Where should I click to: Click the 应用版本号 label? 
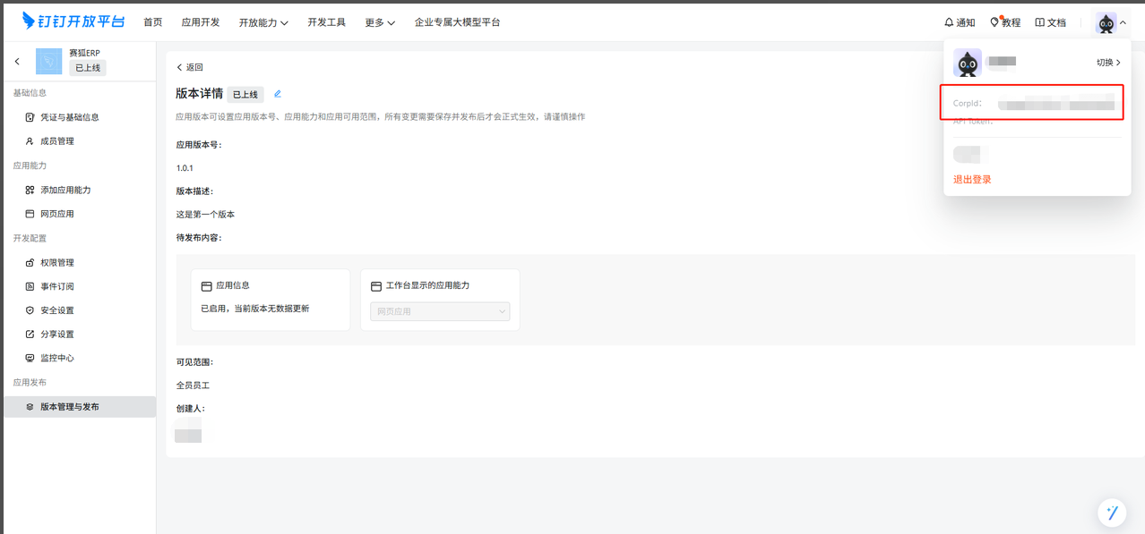click(199, 145)
